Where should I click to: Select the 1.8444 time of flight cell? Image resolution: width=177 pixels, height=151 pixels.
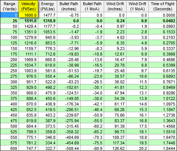[162, 148]
